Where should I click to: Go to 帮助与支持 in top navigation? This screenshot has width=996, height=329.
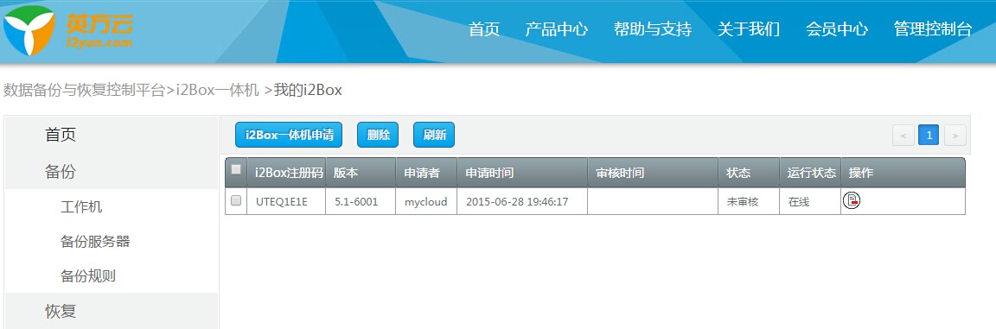point(653,29)
